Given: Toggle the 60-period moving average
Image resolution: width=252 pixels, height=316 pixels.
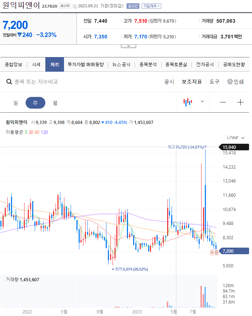Looking at the screenshot, I should click(x=37, y=132).
